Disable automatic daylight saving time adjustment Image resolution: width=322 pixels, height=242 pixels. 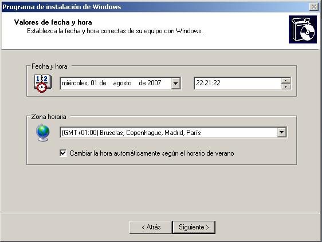coord(63,153)
